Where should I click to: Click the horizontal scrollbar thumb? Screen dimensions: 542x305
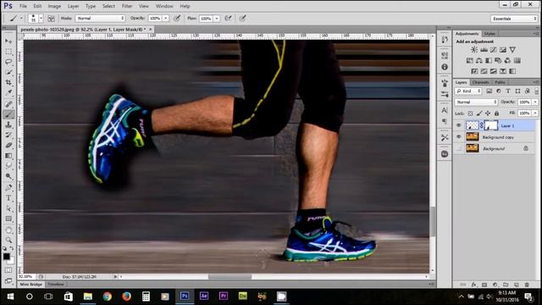[230, 277]
